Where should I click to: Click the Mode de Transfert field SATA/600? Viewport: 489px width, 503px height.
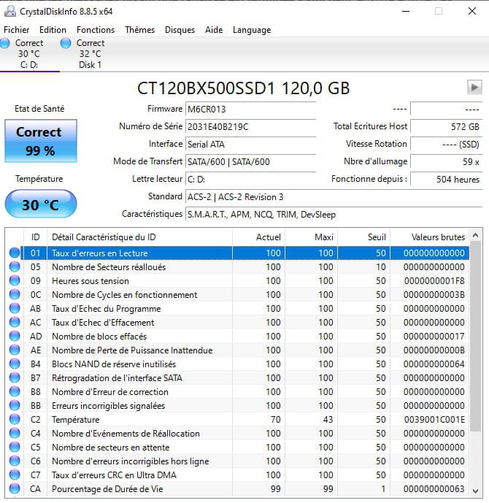click(251, 161)
